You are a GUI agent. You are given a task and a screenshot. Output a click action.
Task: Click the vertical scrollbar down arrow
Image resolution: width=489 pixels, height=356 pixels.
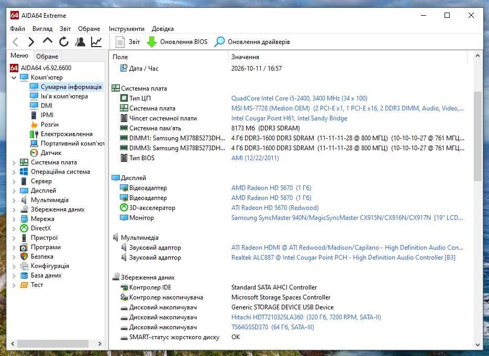coord(477,345)
